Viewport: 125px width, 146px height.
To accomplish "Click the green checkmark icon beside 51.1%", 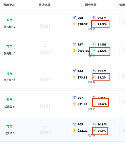I will click(94, 131).
